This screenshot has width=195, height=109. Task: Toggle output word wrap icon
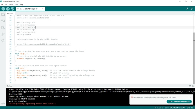click(190, 86)
